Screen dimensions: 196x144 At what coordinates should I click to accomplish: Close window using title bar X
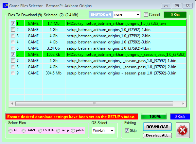pyautogui.click(x=187, y=6)
